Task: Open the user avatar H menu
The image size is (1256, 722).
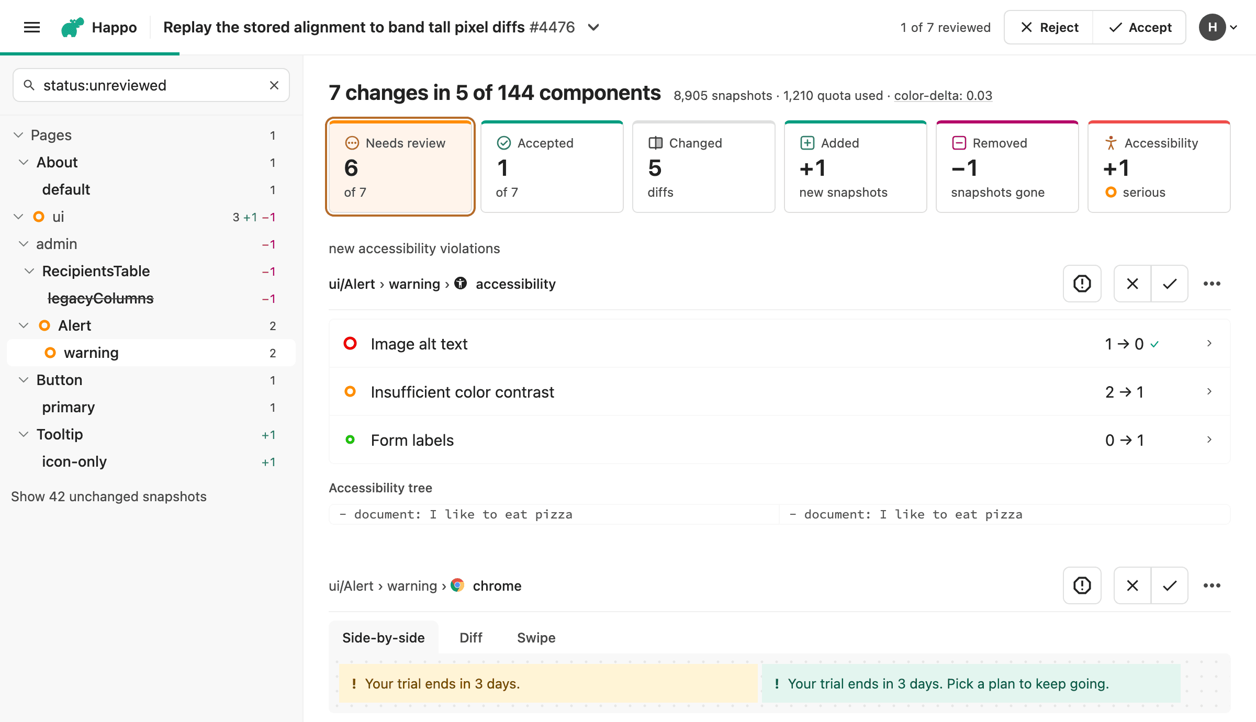Action: click(x=1218, y=27)
